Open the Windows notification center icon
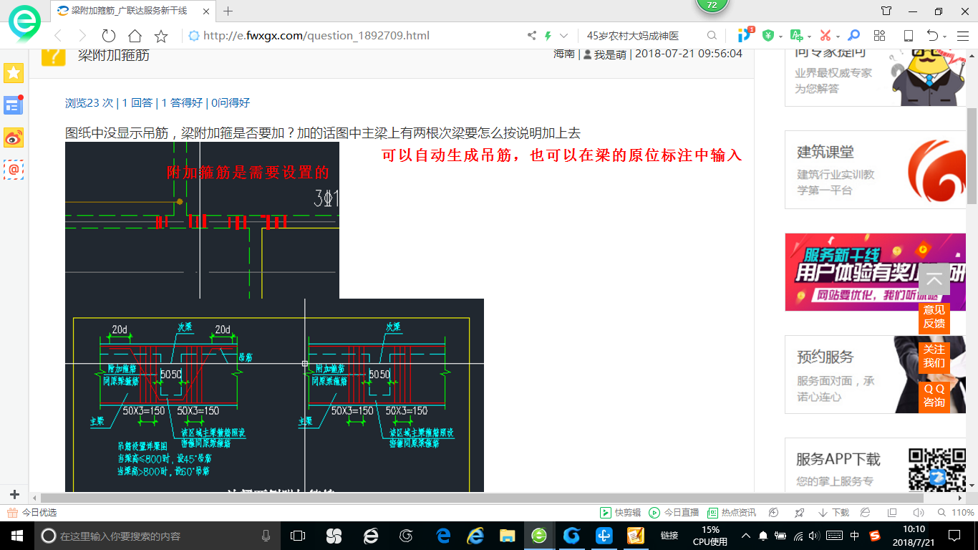 pos(954,536)
